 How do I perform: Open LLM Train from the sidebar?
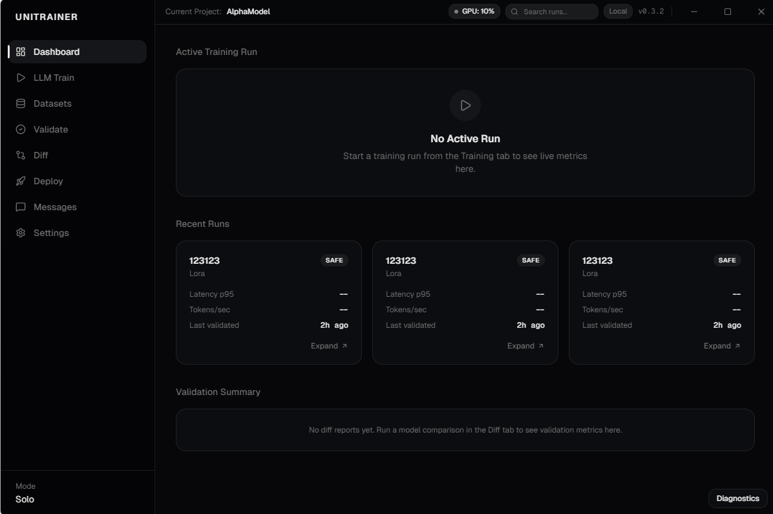tap(21, 78)
